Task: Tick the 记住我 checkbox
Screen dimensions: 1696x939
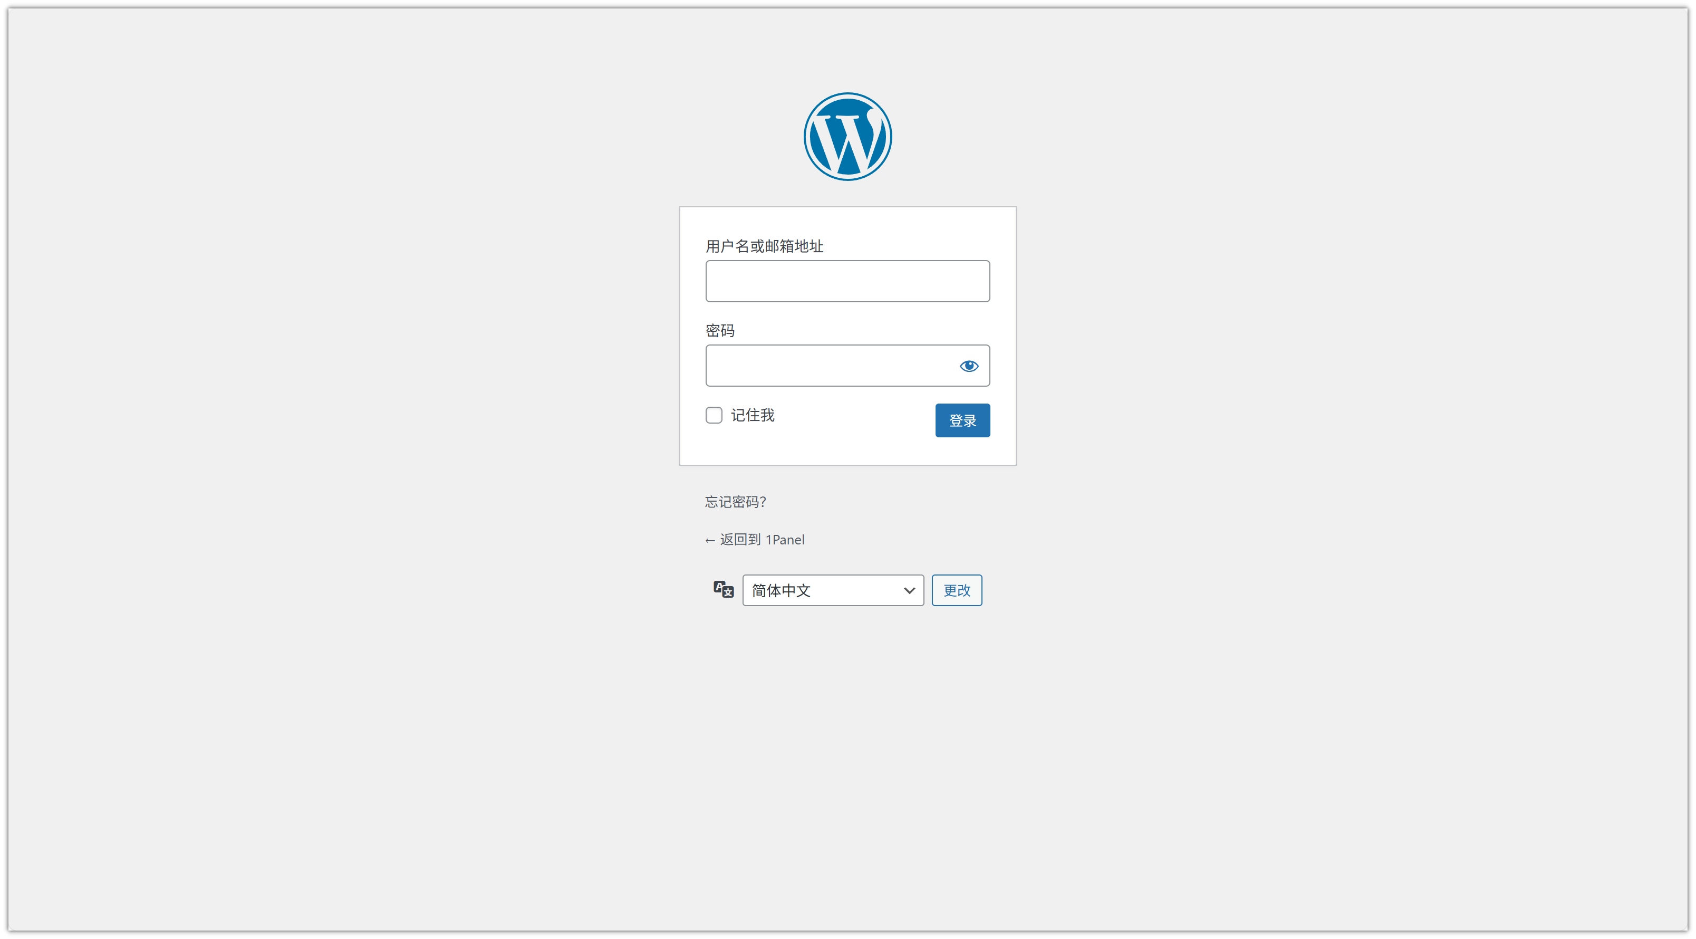Action: [x=714, y=415]
